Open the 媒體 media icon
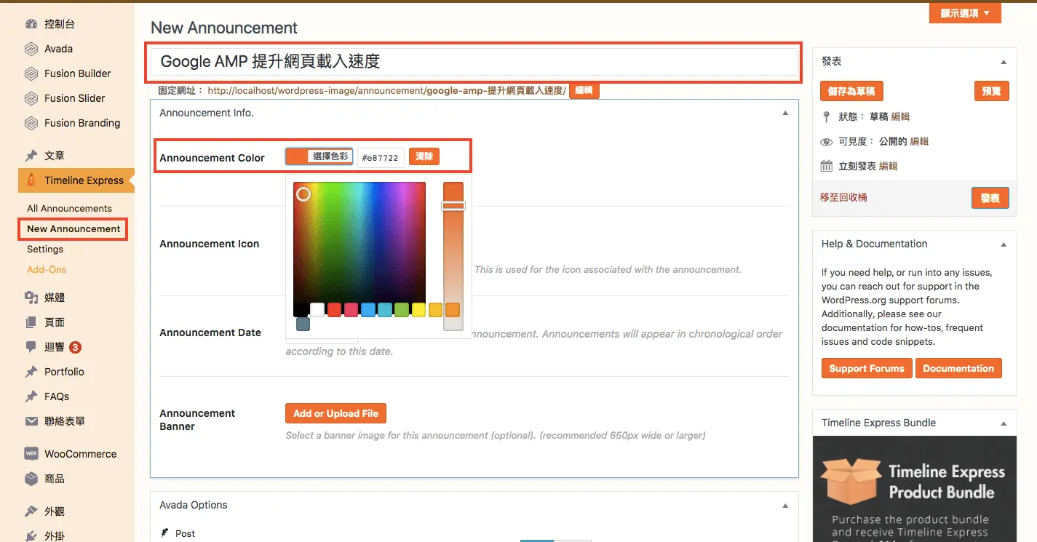Screen dimensions: 1037x542 [x=31, y=298]
